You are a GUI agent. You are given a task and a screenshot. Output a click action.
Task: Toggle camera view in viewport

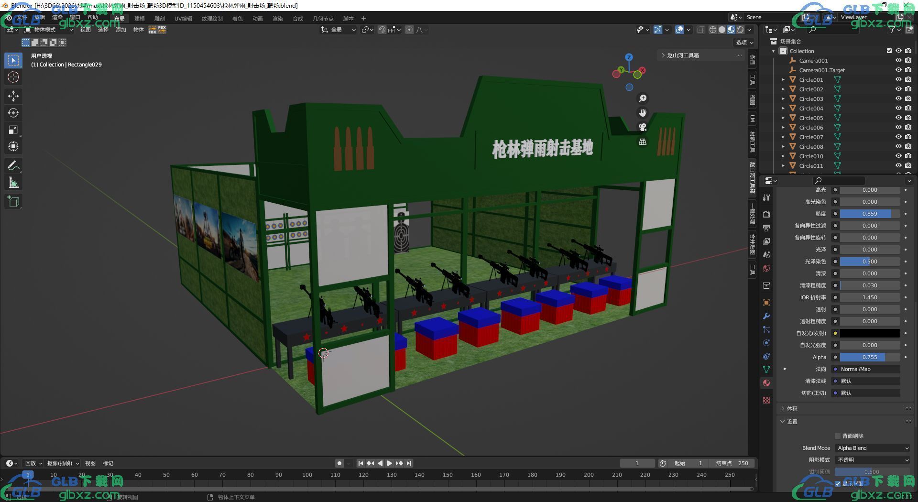click(643, 127)
